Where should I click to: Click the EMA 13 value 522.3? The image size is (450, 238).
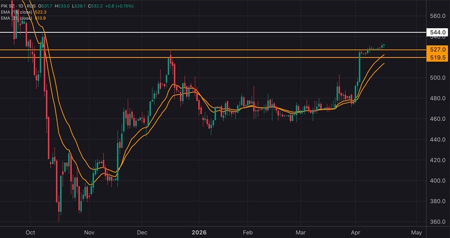pyautogui.click(x=40, y=12)
